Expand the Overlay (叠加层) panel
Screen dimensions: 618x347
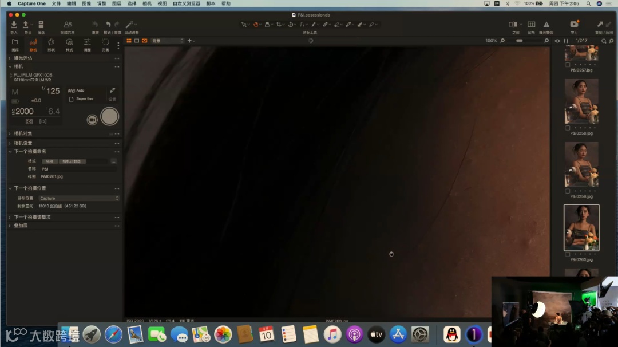(10, 226)
